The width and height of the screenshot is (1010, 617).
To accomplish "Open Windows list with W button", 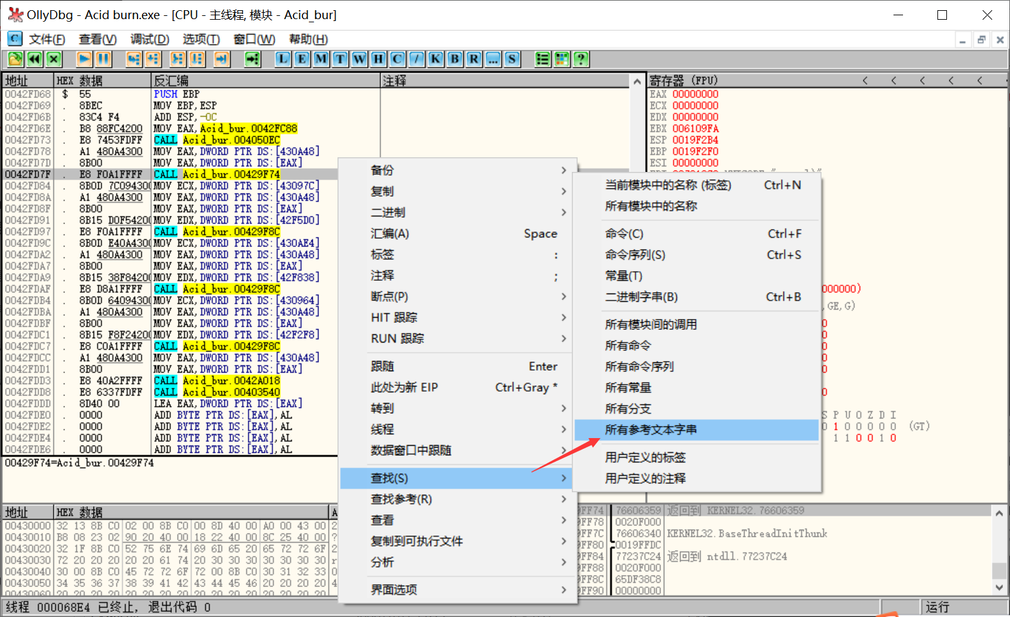I will pos(359,59).
